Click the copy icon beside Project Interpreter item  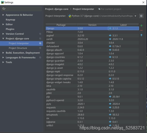40,43
